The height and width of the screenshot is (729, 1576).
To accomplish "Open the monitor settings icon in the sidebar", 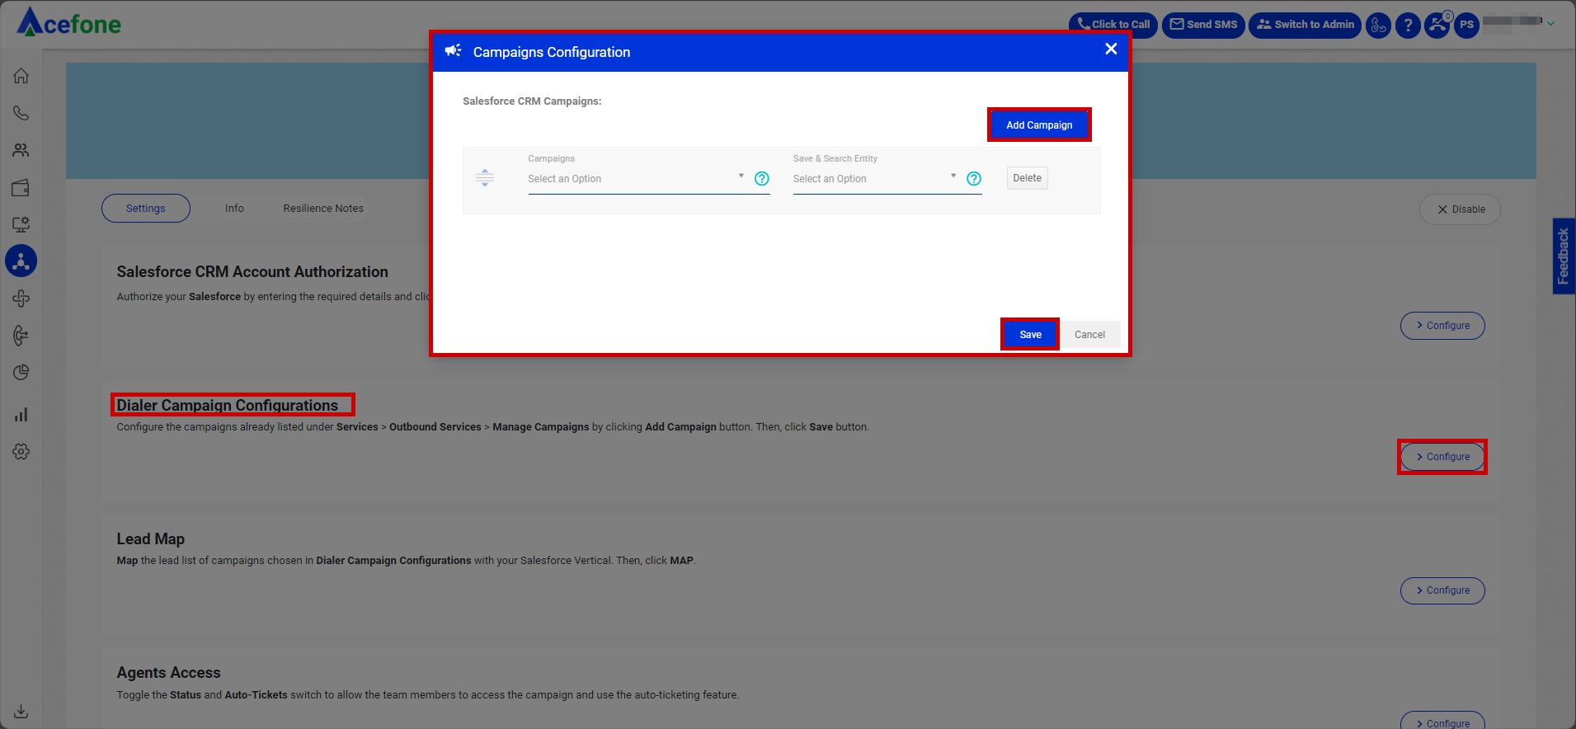I will coord(21,224).
